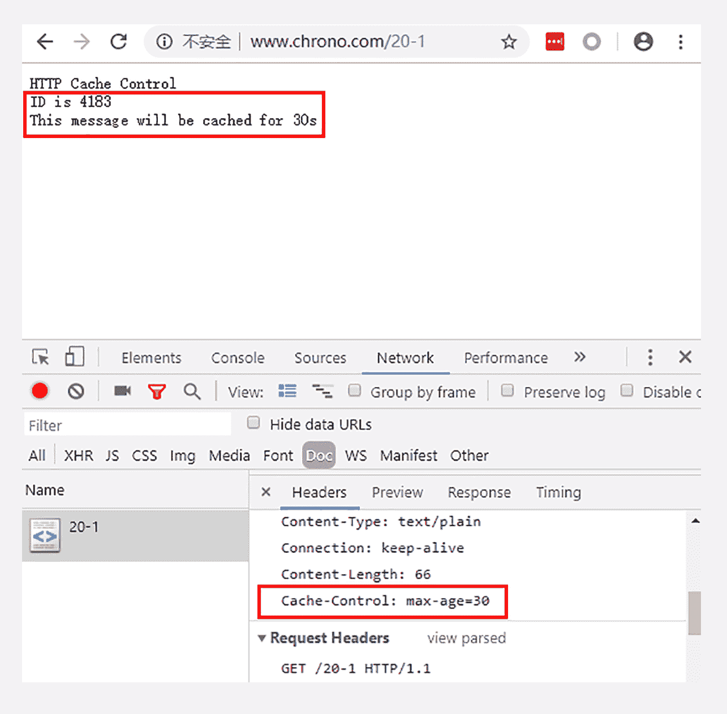Filter requests by Img
Image resolution: width=727 pixels, height=714 pixels.
pos(182,455)
